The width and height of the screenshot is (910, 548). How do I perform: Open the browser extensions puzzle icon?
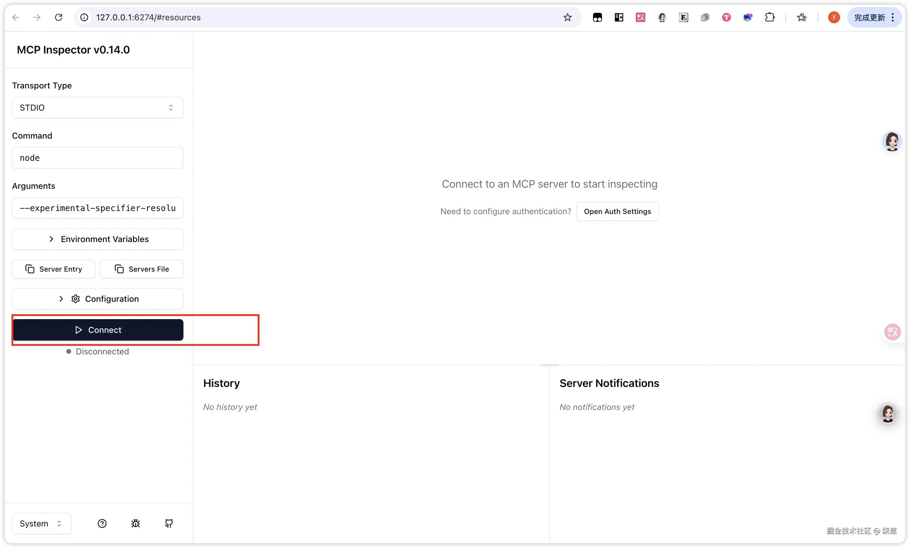pyautogui.click(x=770, y=17)
